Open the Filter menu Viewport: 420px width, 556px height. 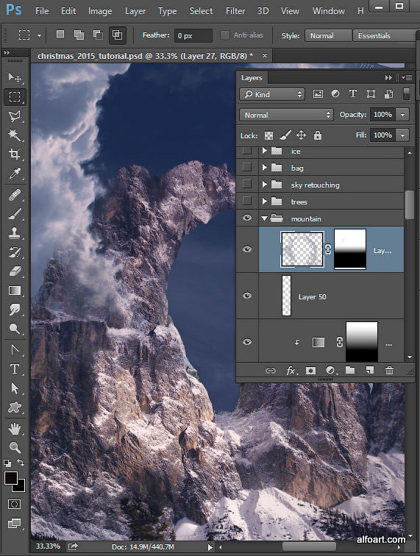point(235,11)
